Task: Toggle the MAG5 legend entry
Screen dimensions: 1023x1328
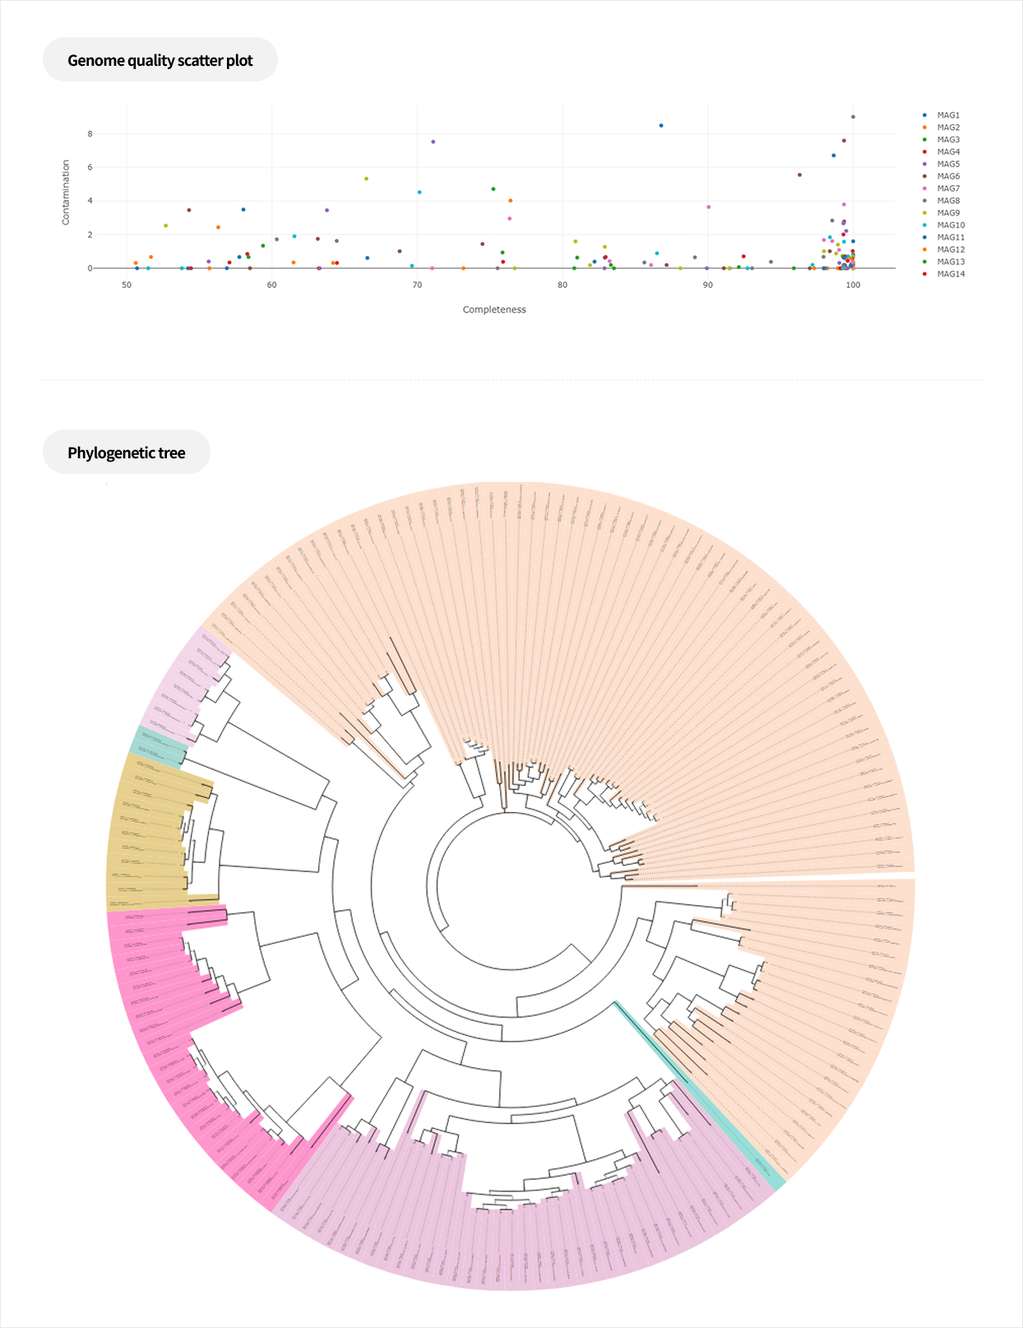Action: (x=947, y=165)
